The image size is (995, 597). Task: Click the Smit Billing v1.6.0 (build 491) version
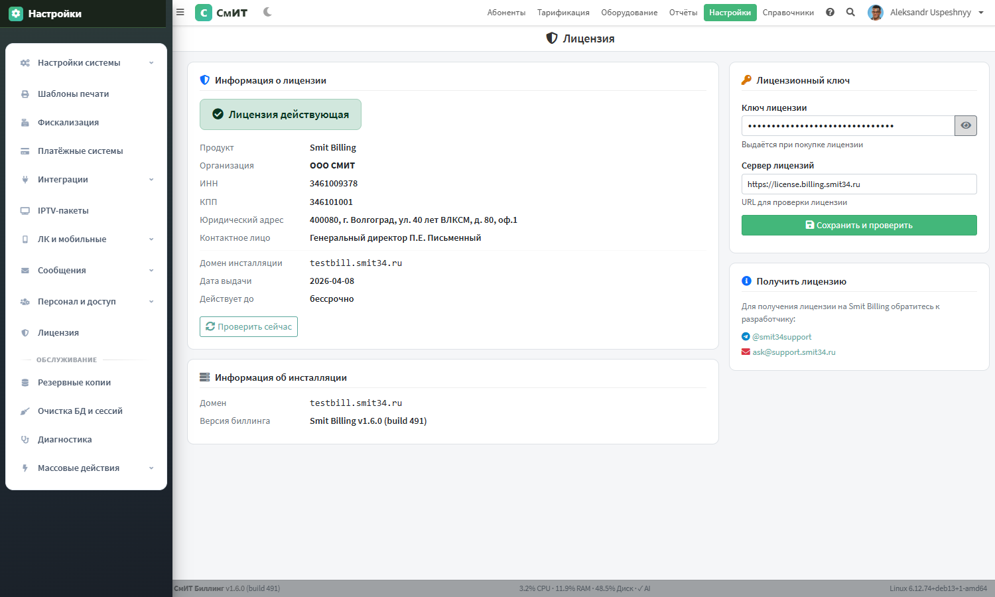368,421
